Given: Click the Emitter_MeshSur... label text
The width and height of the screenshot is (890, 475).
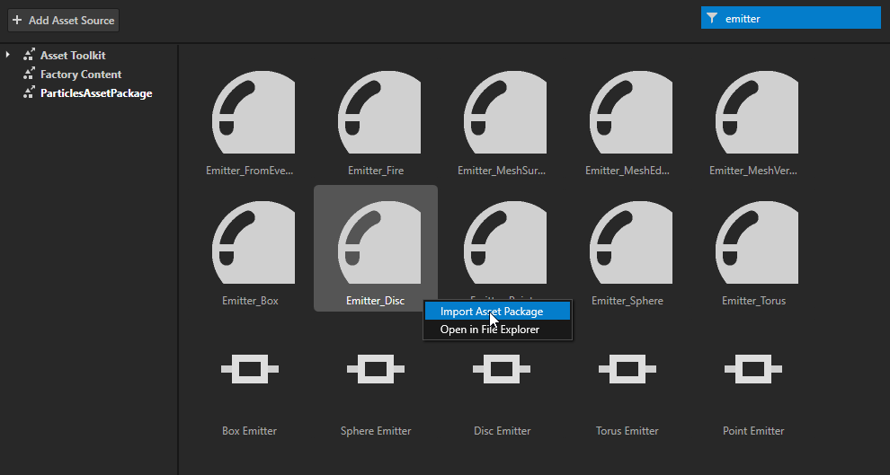Looking at the screenshot, I should point(502,171).
